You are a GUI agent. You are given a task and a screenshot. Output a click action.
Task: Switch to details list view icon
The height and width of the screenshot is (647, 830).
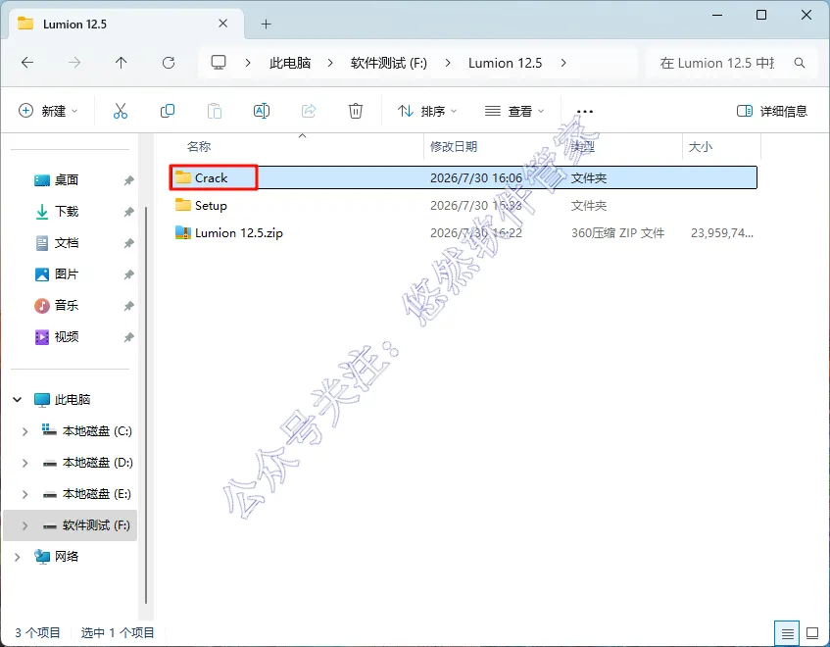coord(787,632)
